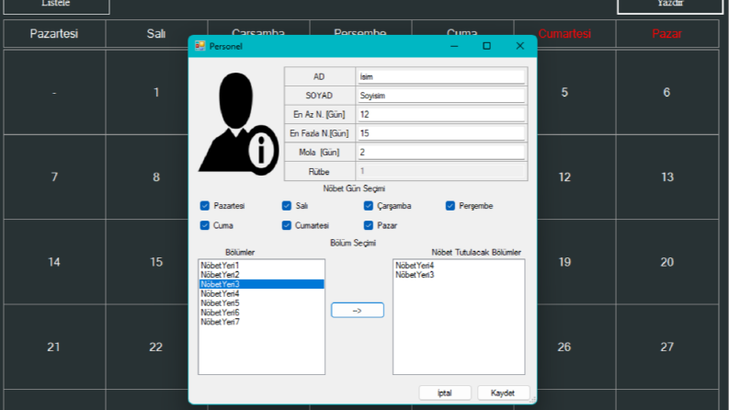This screenshot has height=410, width=729.
Task: Click calendar day 12 in main window
Action: [x=576, y=177]
